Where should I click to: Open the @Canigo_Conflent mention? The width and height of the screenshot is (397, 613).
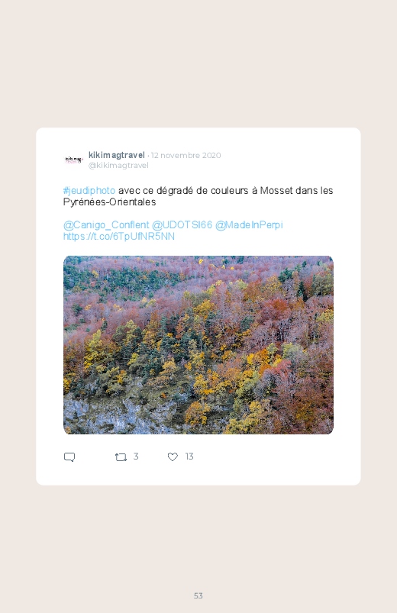pos(106,225)
